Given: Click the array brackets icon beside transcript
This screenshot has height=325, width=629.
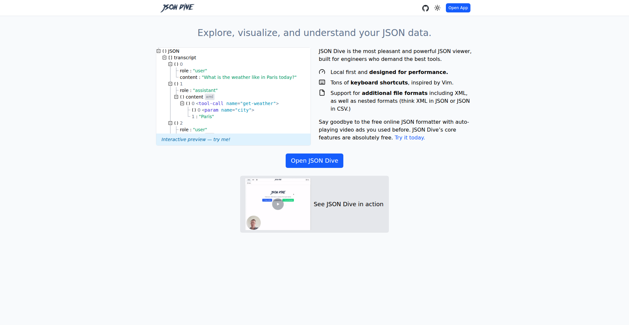Looking at the screenshot, I should (170, 58).
